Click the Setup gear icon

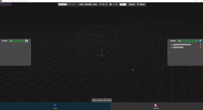pyautogui.click(x=55, y=105)
